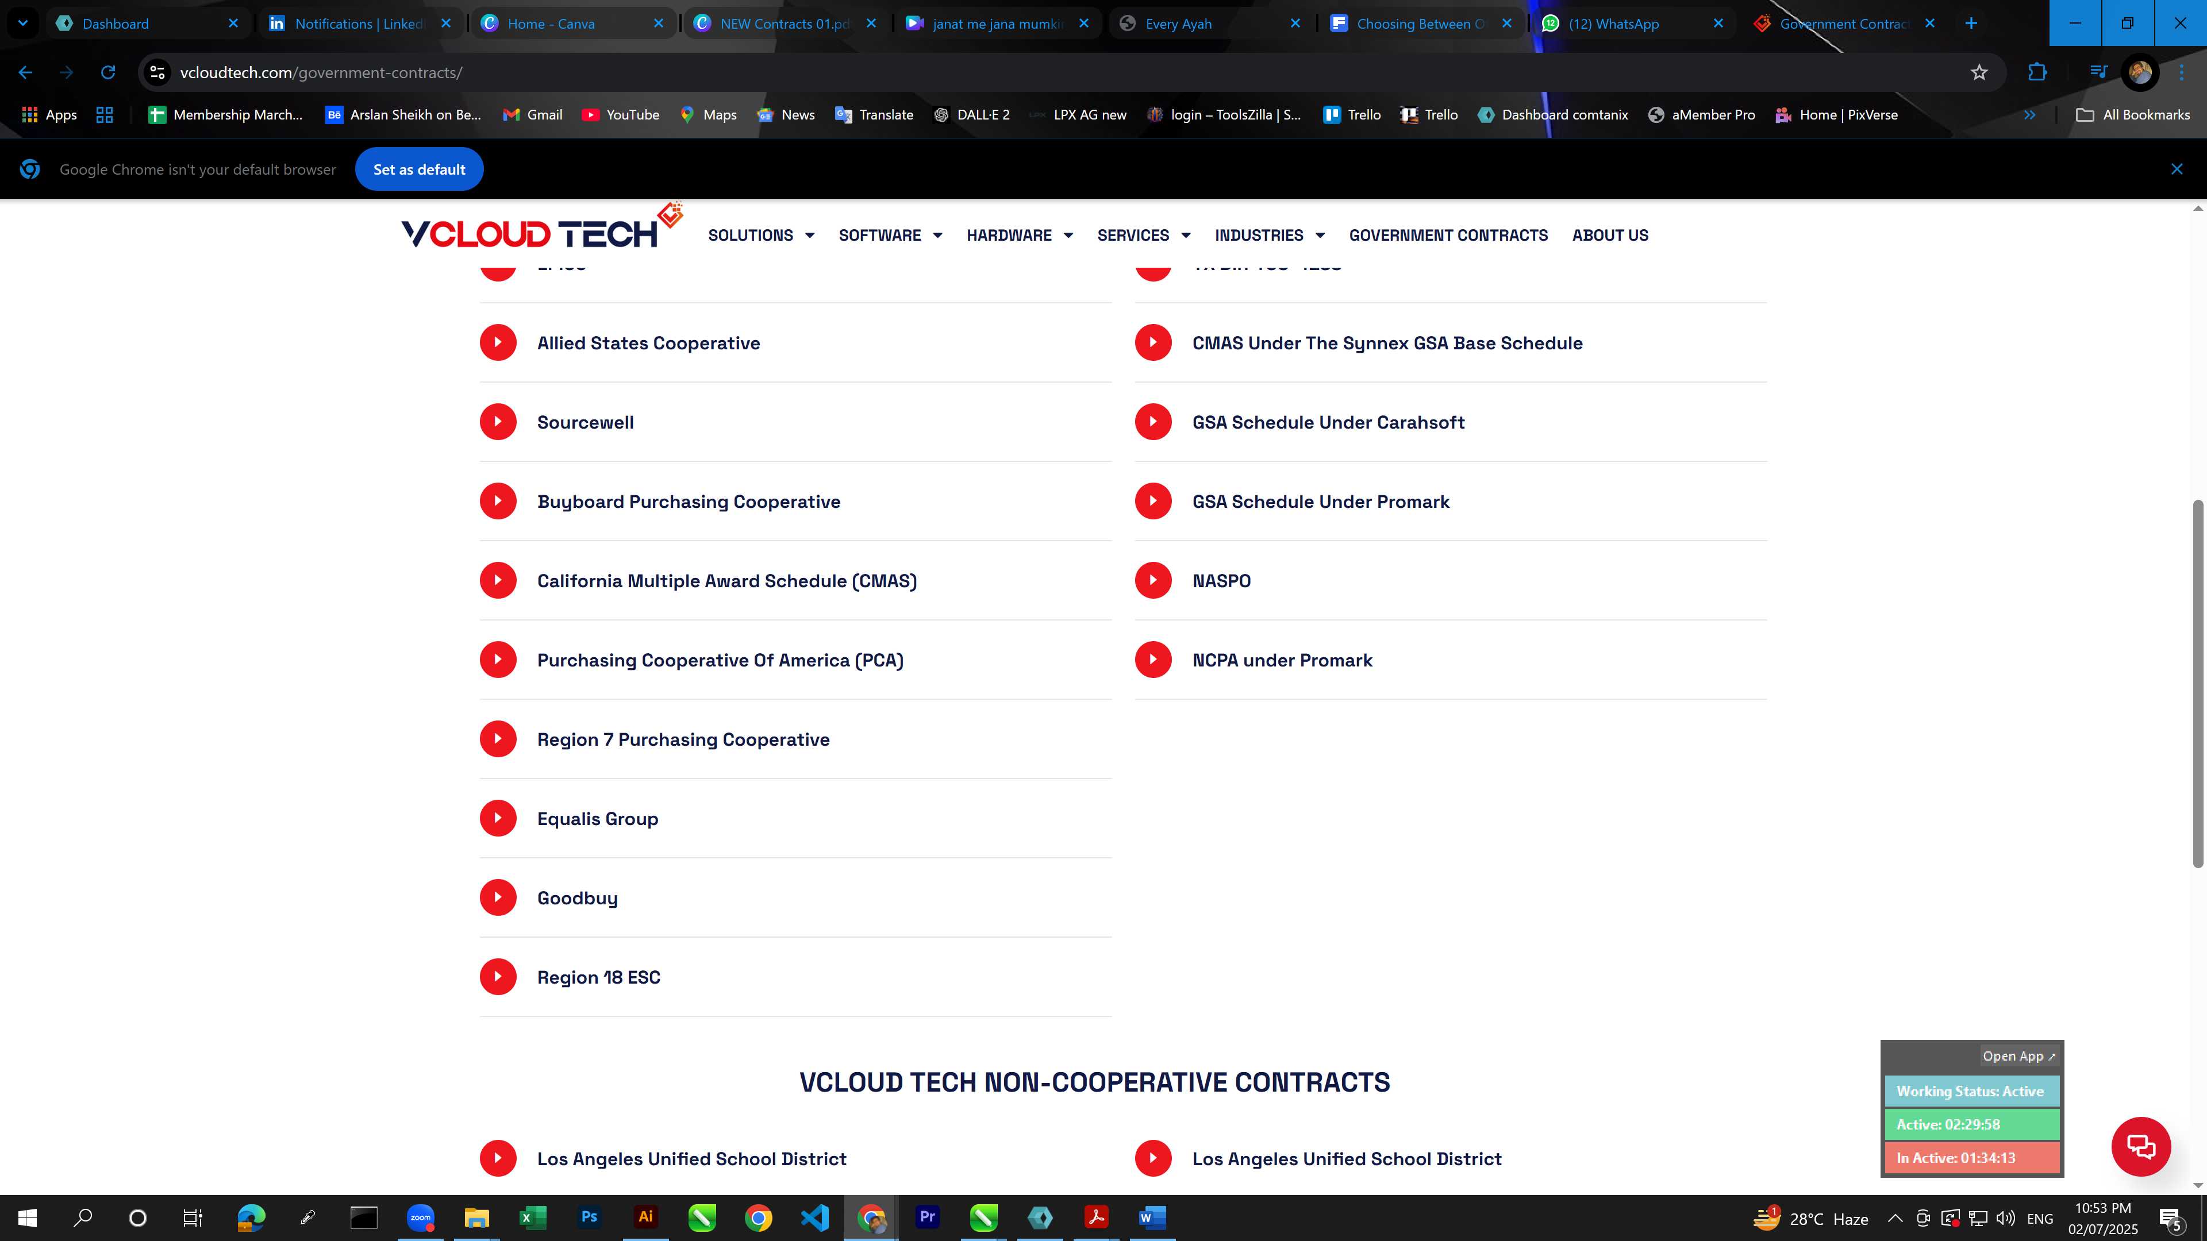2207x1241 pixels.
Task: Open the YouTube bookmark
Action: [x=620, y=115]
